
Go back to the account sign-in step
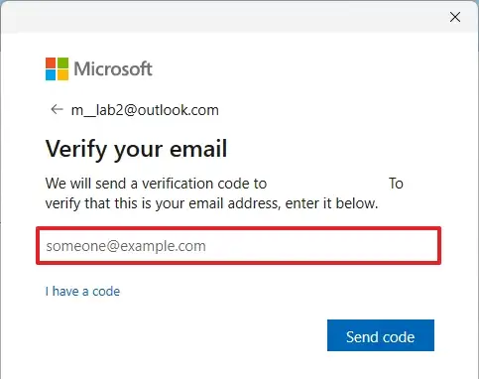57,109
